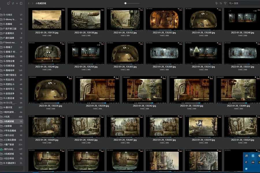Screen dimensions: 260x173
Task: Click the green gamepad icon beside J剑与远征...
Action: (x=1, y=149)
